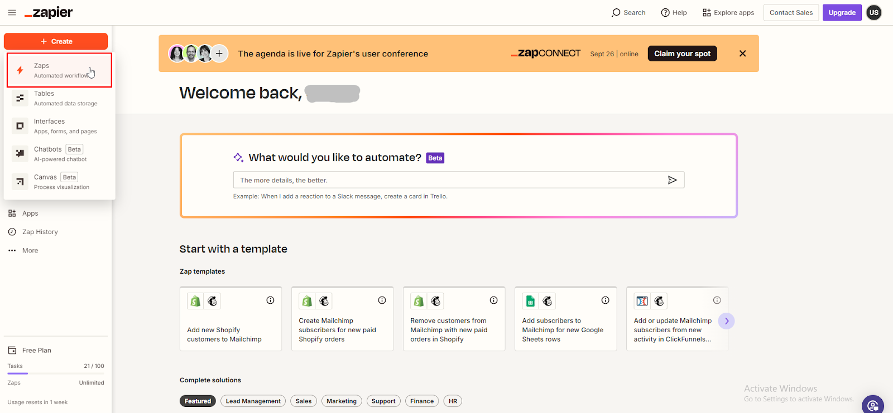Image resolution: width=893 pixels, height=413 pixels.
Task: Click ClickFunnels icon on template card
Action: coord(642,301)
